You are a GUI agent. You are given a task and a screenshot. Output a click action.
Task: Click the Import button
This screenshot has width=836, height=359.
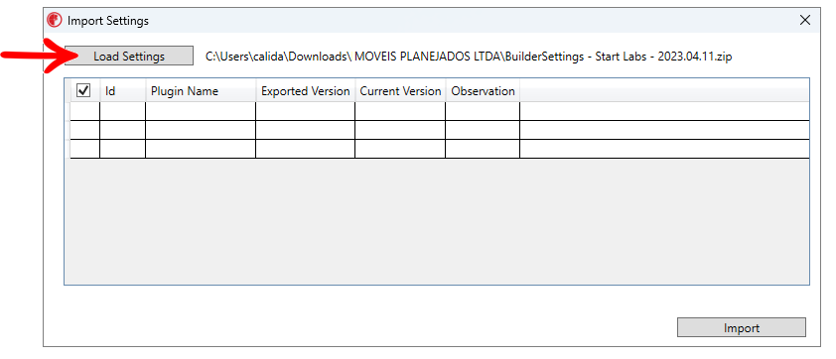[741, 327]
